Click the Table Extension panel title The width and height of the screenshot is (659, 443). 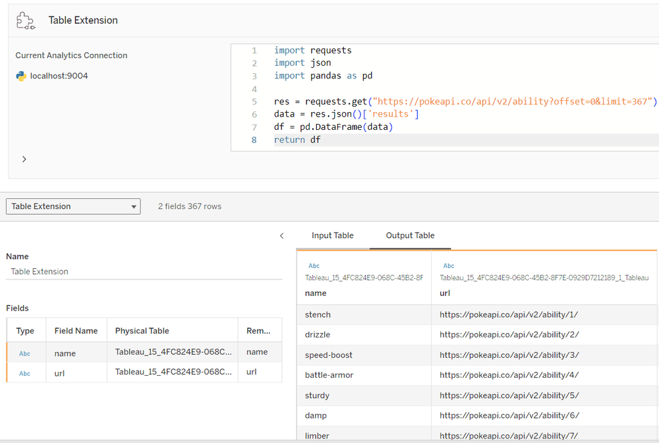tap(83, 20)
